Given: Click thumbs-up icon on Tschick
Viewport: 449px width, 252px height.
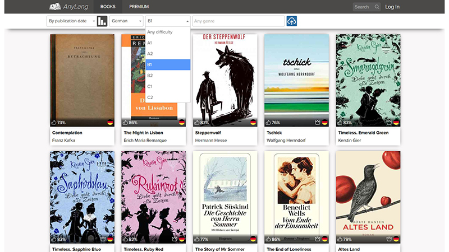Looking at the screenshot, I should [x=268, y=122].
